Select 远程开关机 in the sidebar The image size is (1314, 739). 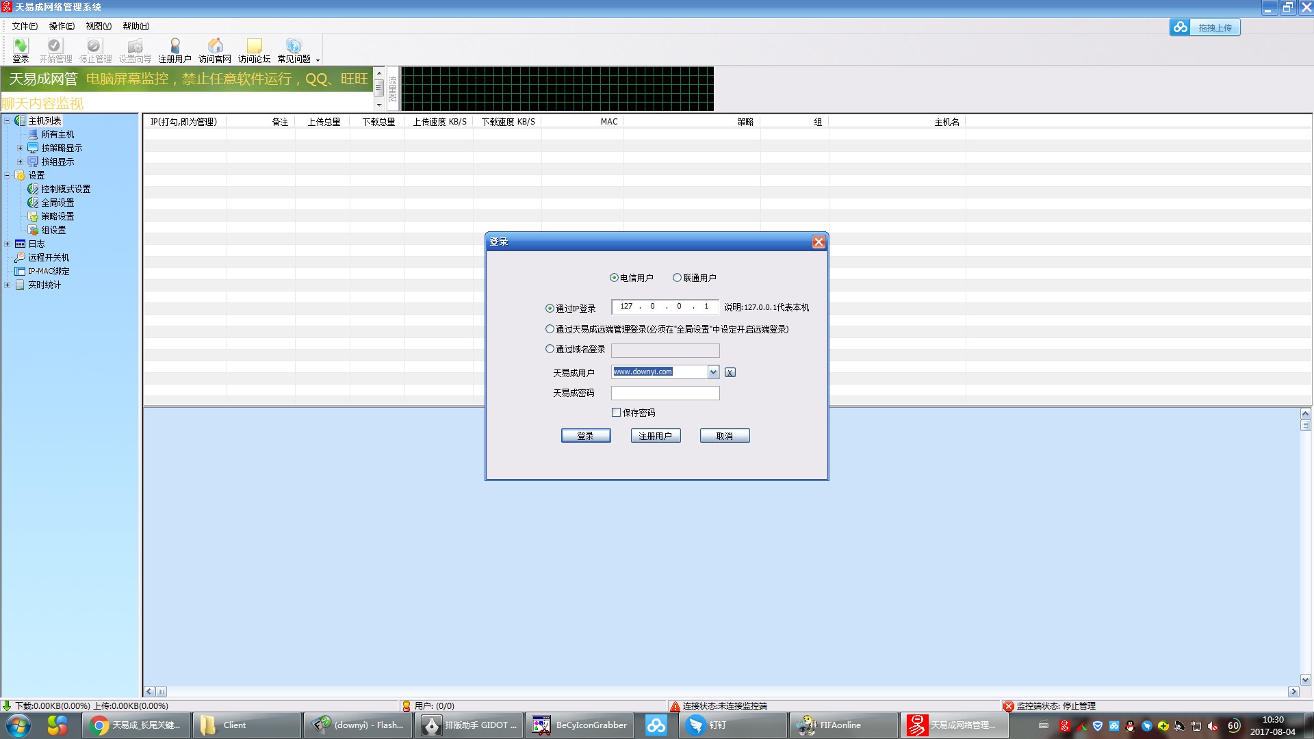pos(48,257)
